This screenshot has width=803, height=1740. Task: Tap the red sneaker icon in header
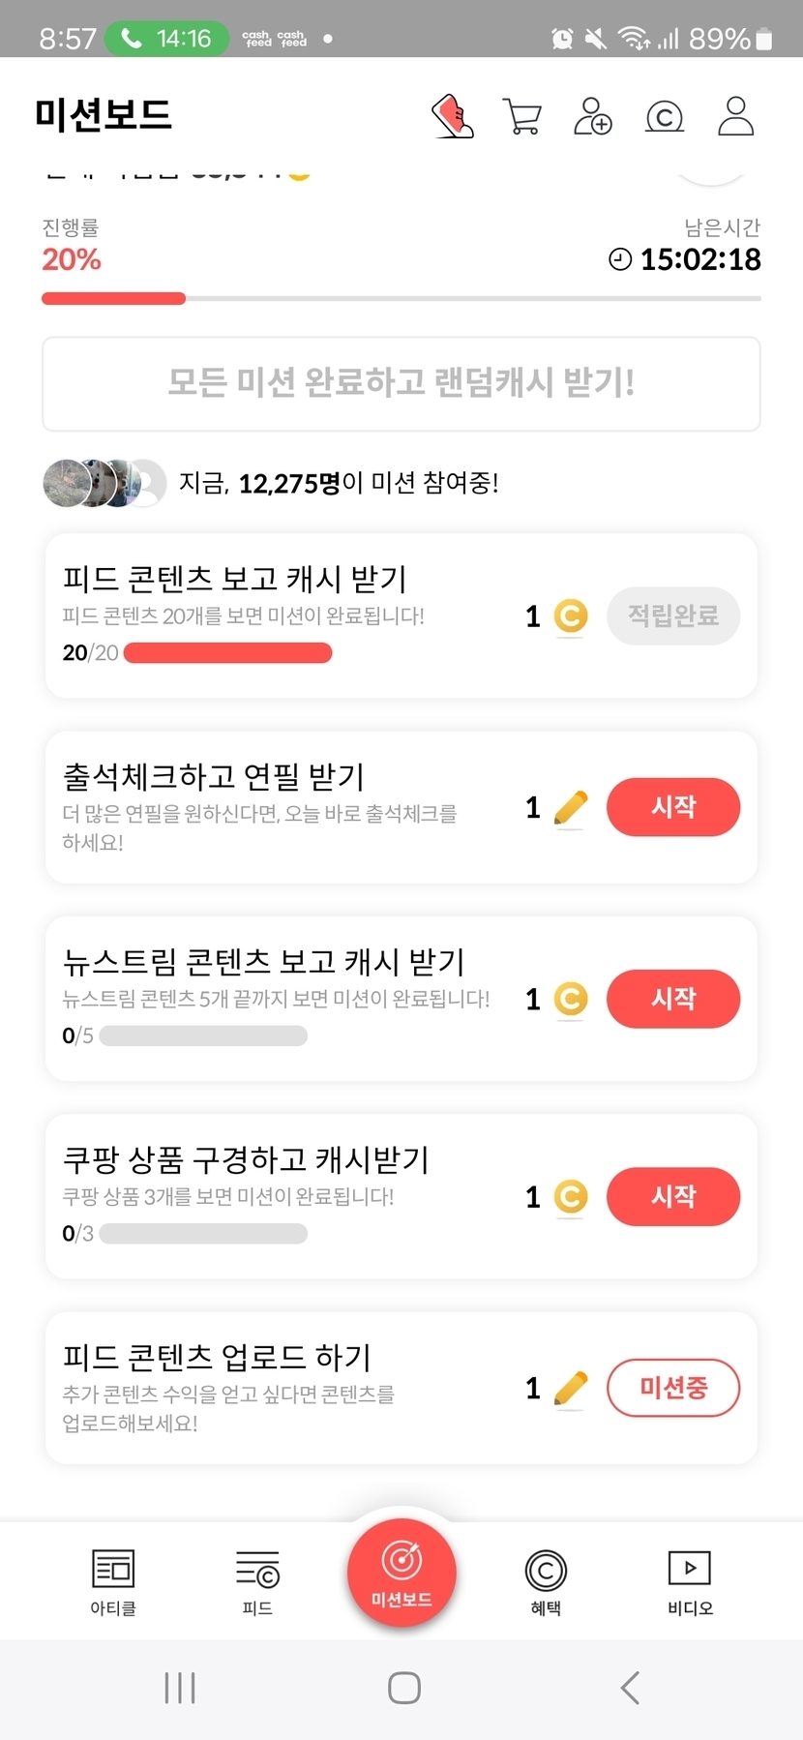coord(452,116)
